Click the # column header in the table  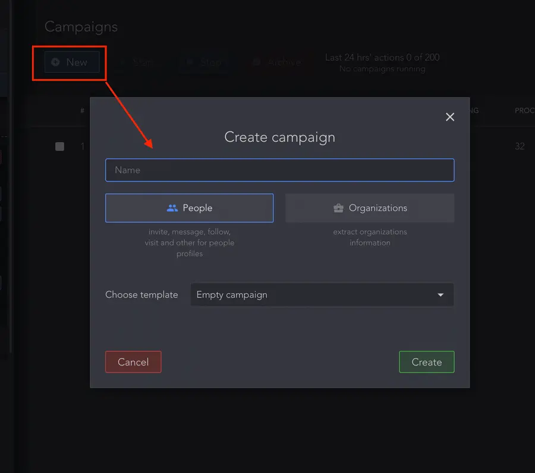tap(82, 111)
